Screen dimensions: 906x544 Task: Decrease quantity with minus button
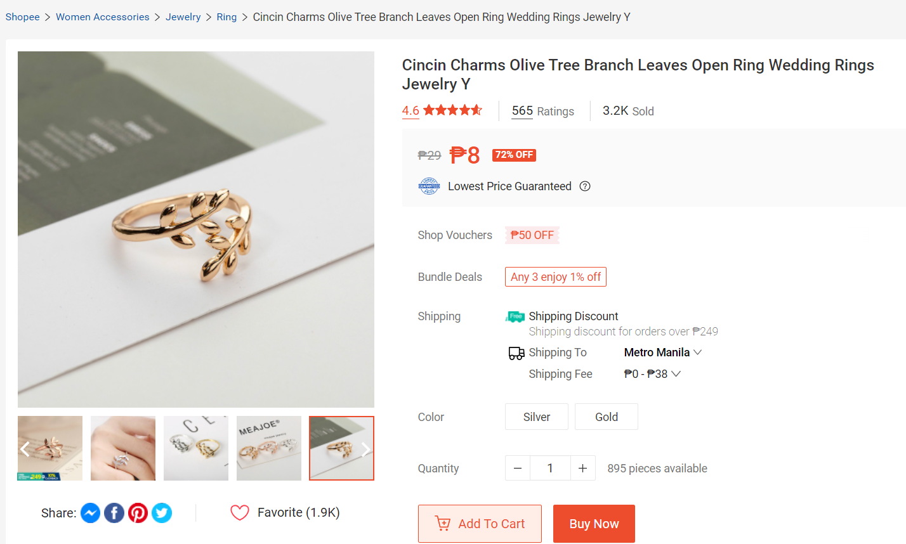518,469
